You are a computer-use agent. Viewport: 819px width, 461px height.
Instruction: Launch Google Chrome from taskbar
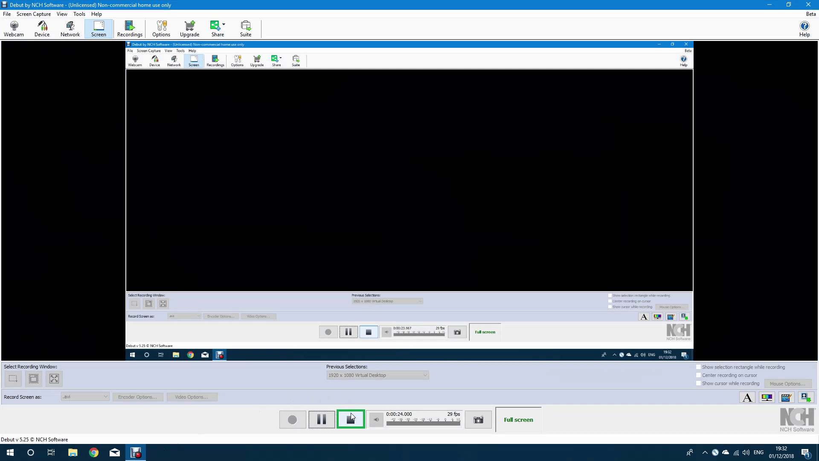(94, 452)
